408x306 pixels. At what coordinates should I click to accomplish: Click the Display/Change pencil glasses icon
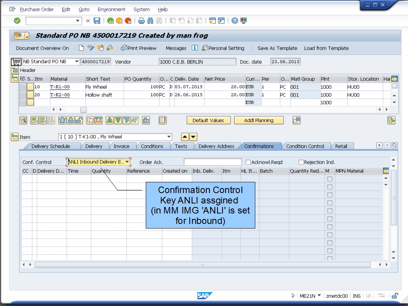[x=91, y=48]
